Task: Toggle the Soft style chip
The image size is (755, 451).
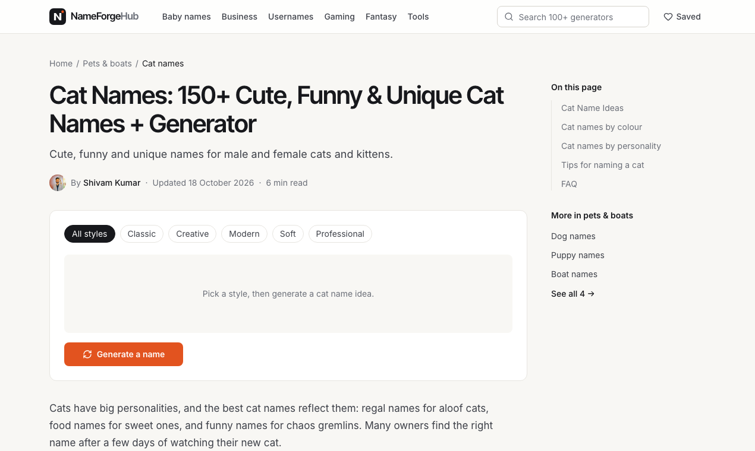Action: pyautogui.click(x=288, y=234)
